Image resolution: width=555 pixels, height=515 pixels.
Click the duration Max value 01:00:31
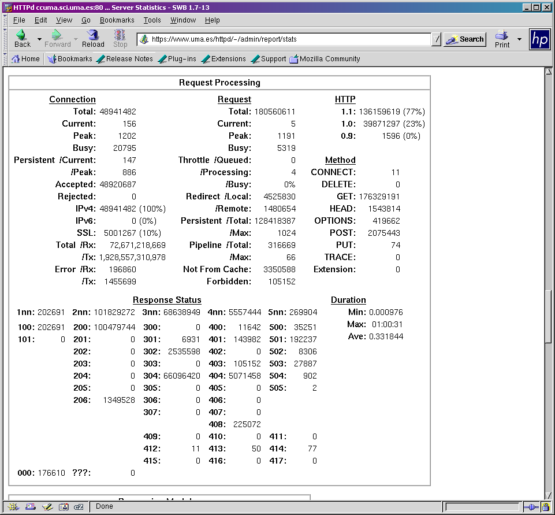click(387, 324)
